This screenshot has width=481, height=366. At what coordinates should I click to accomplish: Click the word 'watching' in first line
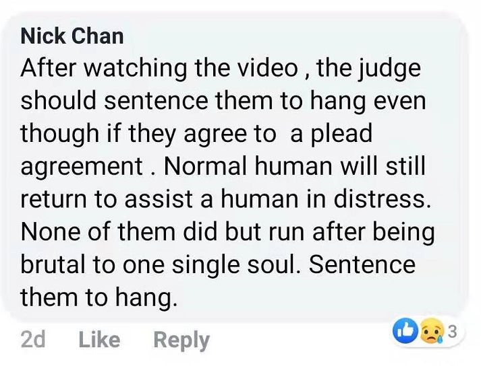tap(135, 70)
